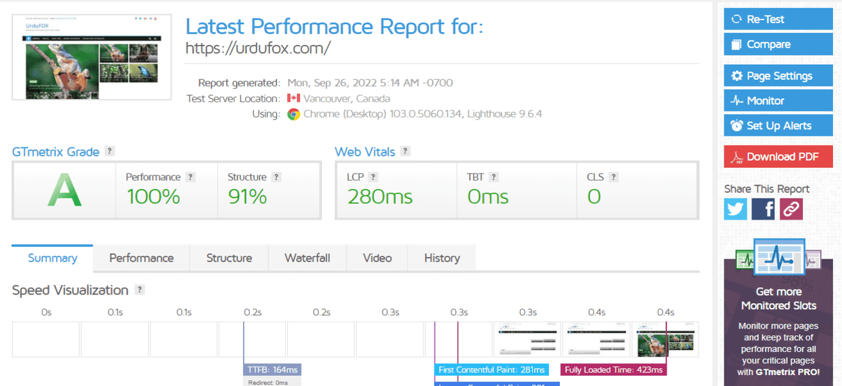Copy report link via chain icon
The width and height of the screenshot is (842, 386).
tap(791, 209)
